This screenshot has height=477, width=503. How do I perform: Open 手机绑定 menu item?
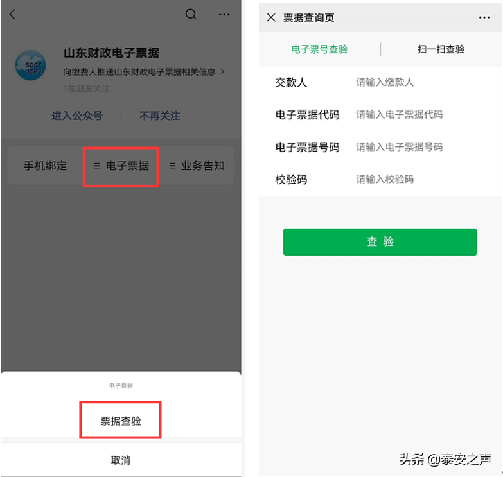45,166
